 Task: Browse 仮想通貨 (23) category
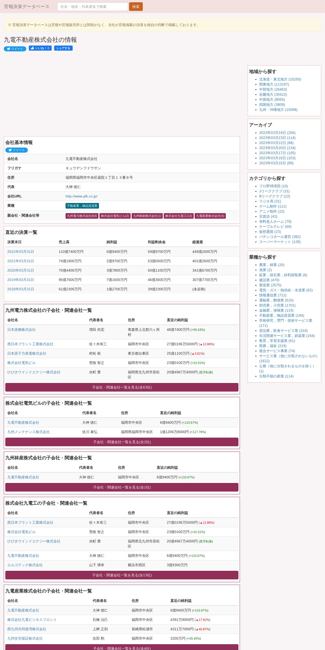click(270, 232)
